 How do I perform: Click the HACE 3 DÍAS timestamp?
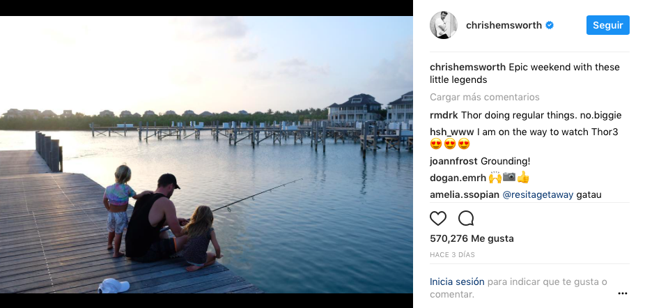(x=452, y=255)
